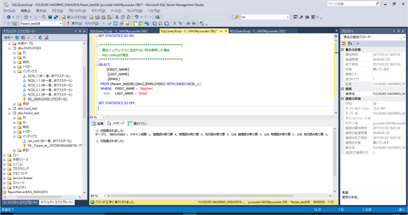Image resolution: width=408 pixels, height=215 pixels.
Task: Click the Quick Launch search field
Action: (x=351, y=4)
